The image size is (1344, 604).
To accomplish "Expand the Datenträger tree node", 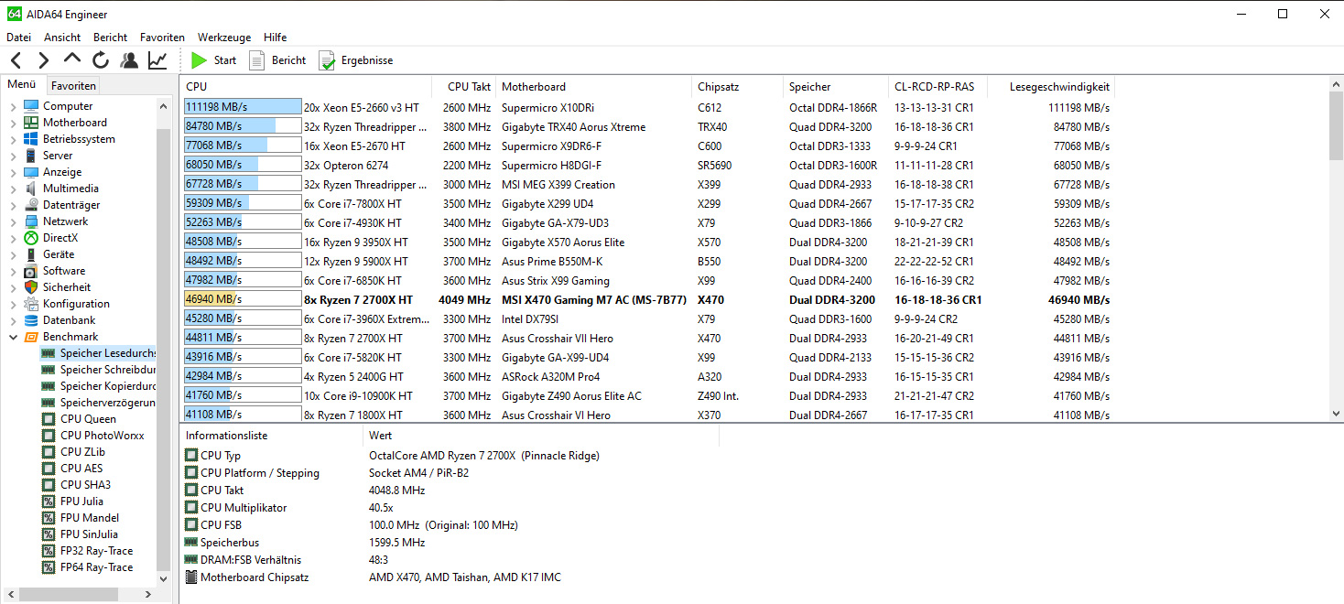I will pos(13,205).
